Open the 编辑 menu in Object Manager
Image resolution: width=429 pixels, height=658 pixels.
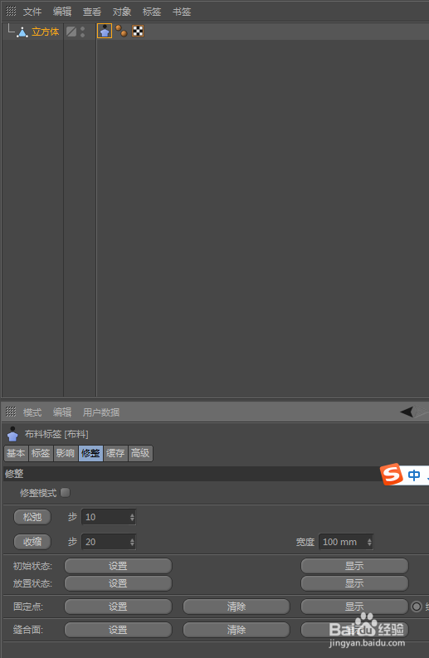point(62,12)
